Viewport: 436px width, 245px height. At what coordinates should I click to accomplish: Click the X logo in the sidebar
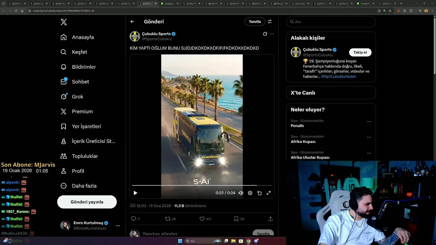coord(64,22)
